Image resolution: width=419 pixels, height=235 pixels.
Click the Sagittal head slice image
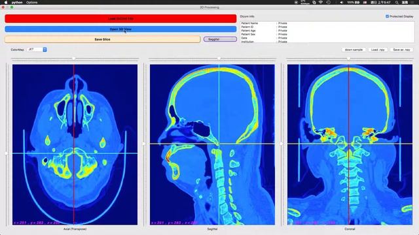click(x=212, y=145)
